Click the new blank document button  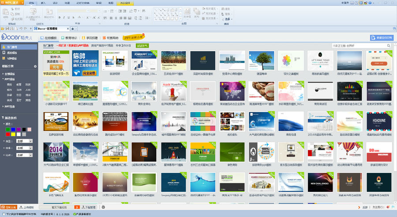click(x=382, y=38)
